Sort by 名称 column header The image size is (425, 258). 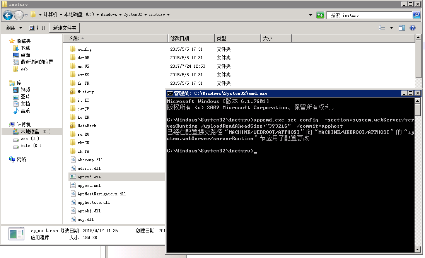click(x=116, y=38)
